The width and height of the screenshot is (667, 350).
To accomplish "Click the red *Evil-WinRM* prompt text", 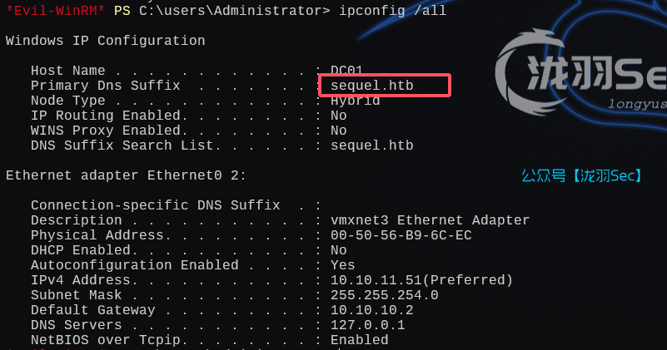I will 56,10.
